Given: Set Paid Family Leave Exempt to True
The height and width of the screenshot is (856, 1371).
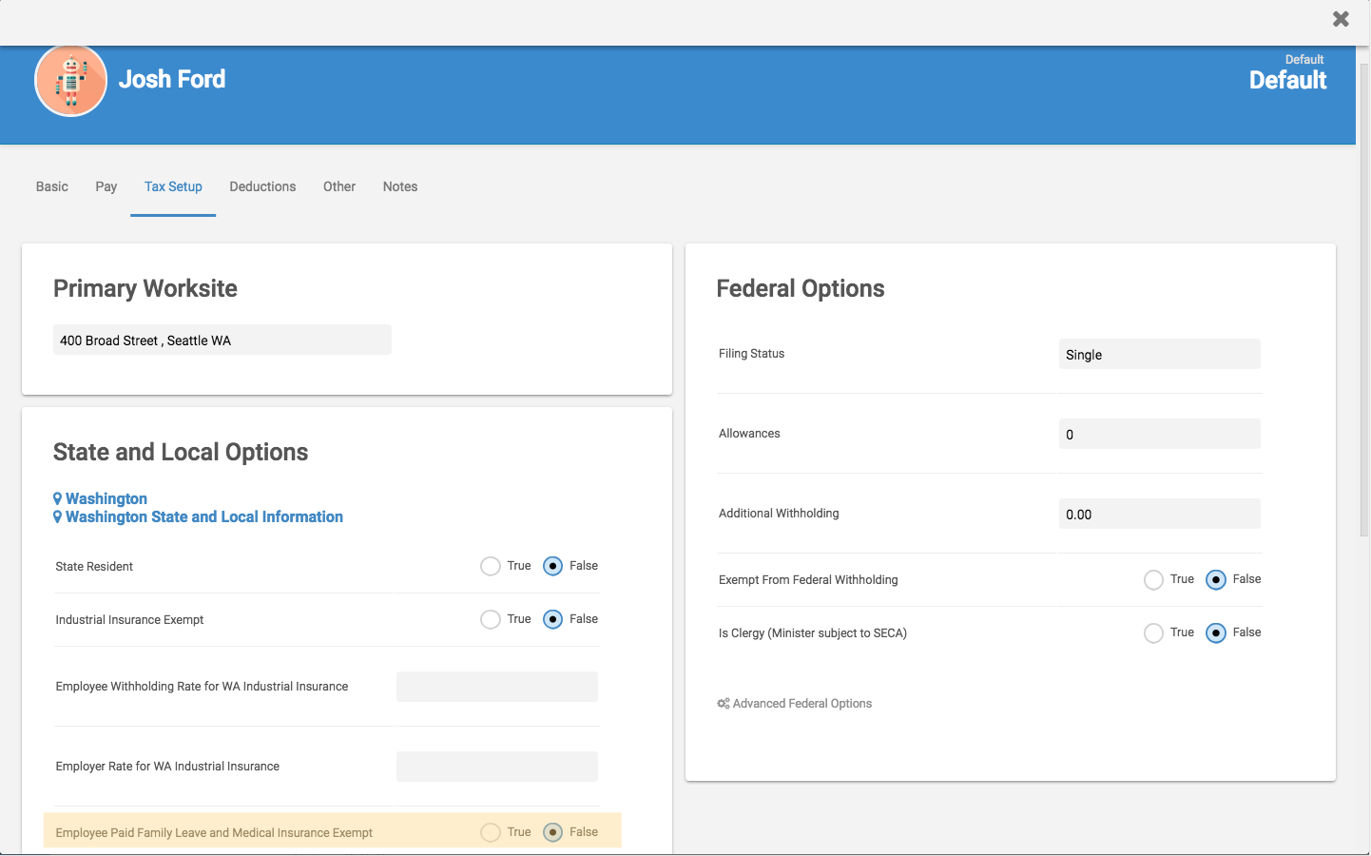Looking at the screenshot, I should point(491,833).
